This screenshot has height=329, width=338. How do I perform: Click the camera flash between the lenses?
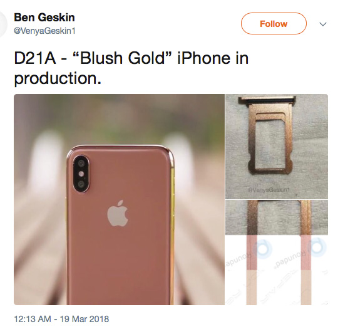click(x=81, y=174)
